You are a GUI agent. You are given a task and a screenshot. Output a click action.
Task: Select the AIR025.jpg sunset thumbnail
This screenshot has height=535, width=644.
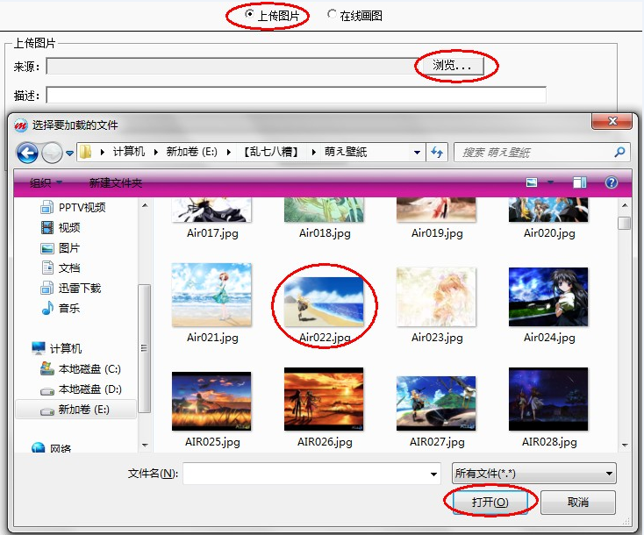pyautogui.click(x=211, y=401)
